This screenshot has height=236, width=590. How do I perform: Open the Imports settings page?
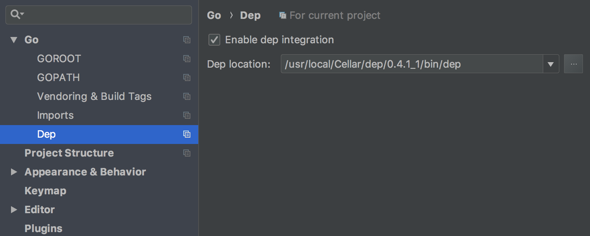pos(55,115)
